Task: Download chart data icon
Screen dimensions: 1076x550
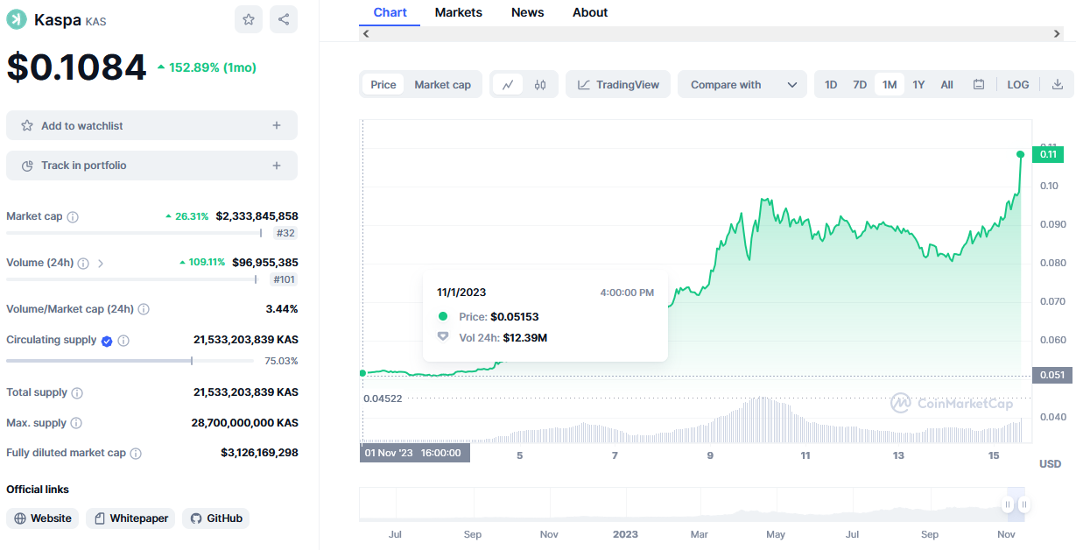Action: pyautogui.click(x=1058, y=85)
